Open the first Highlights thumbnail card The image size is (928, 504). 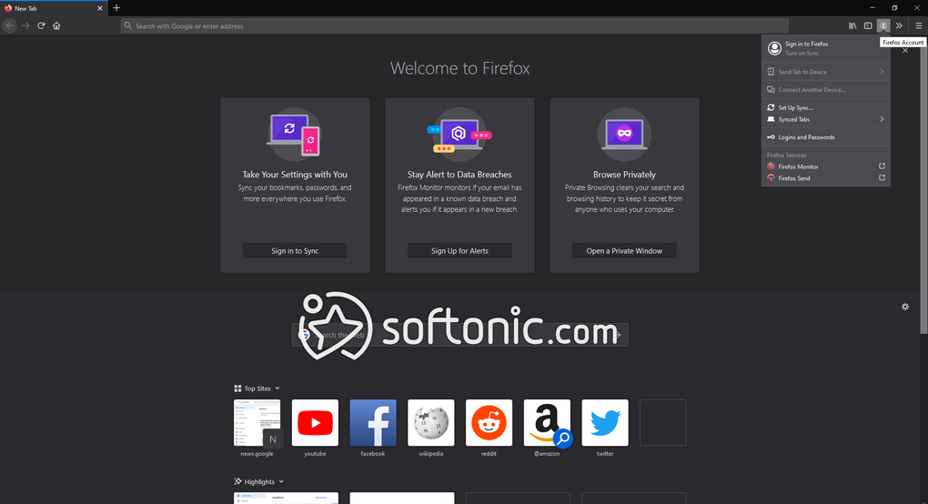click(286, 498)
